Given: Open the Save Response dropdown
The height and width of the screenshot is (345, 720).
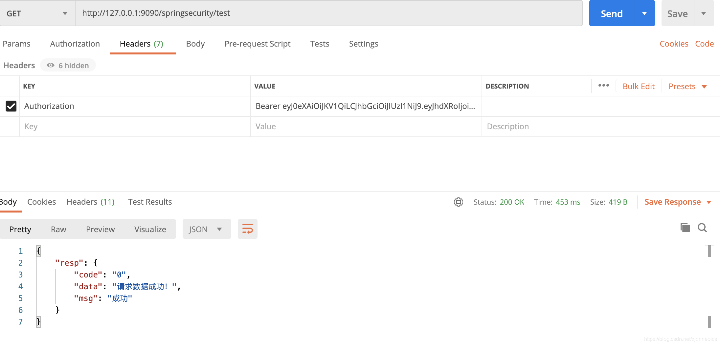Looking at the screenshot, I should point(678,202).
